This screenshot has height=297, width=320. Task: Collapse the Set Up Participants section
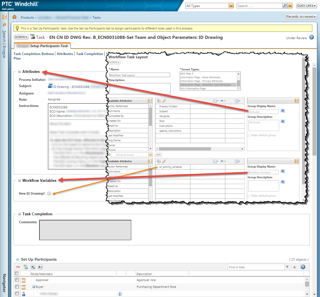[18, 260]
